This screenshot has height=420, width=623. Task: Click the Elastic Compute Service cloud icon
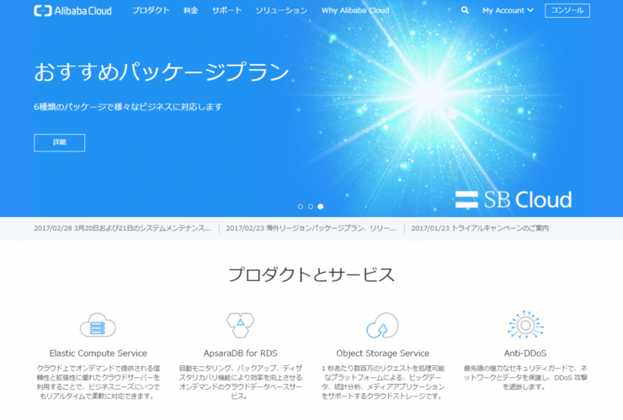[98, 325]
